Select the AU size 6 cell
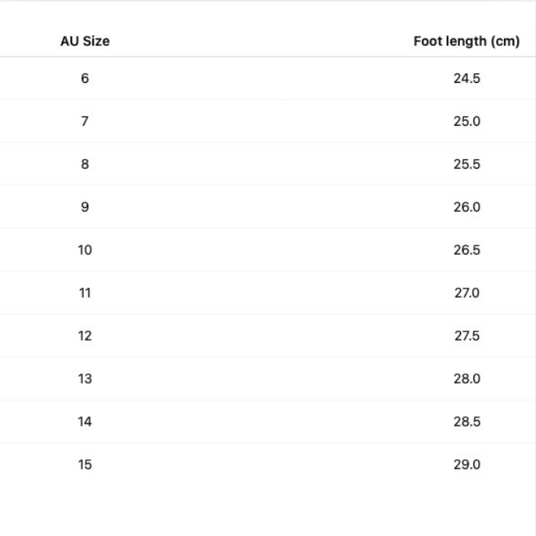Screen dimensions: 536x536 tap(85, 78)
